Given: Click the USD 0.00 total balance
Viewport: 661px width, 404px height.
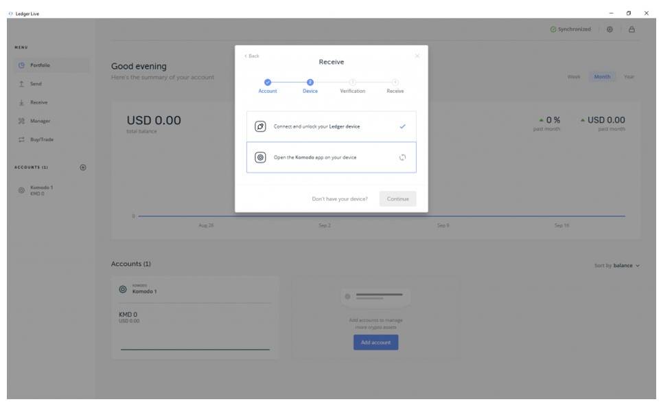Looking at the screenshot, I should point(154,121).
